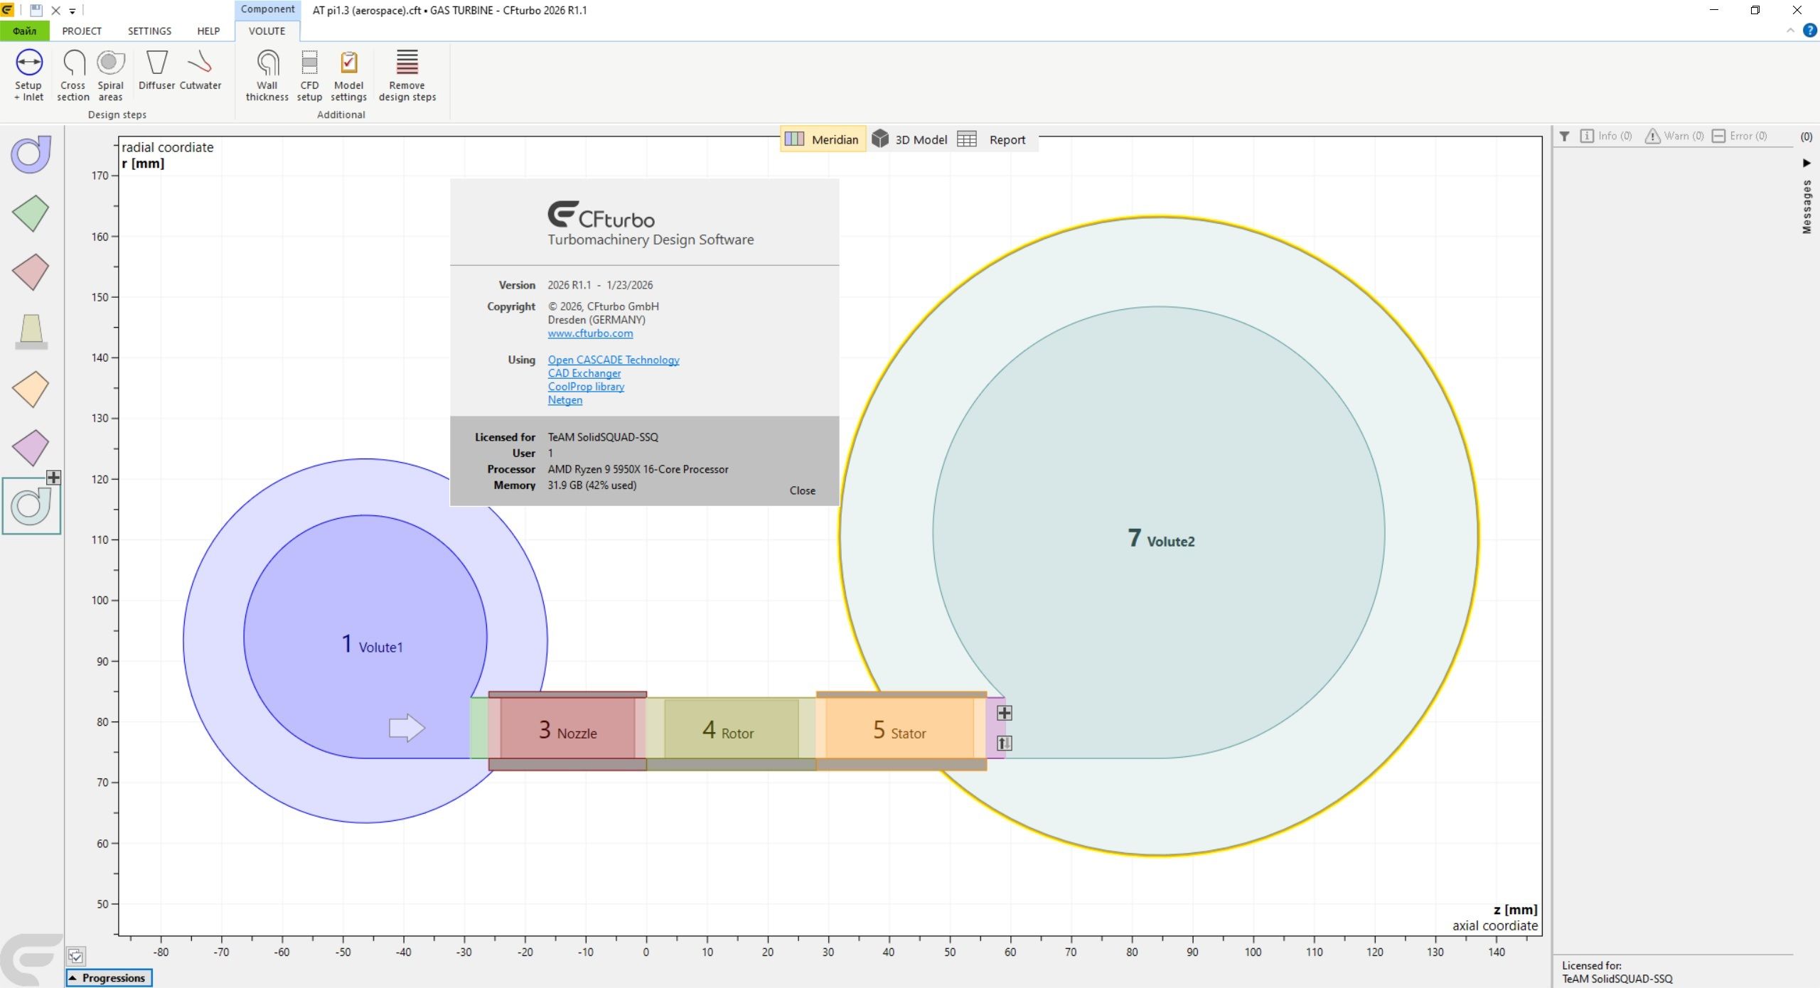Open quick access toolbar dropdown arrow
The image size is (1820, 988).
[73, 11]
